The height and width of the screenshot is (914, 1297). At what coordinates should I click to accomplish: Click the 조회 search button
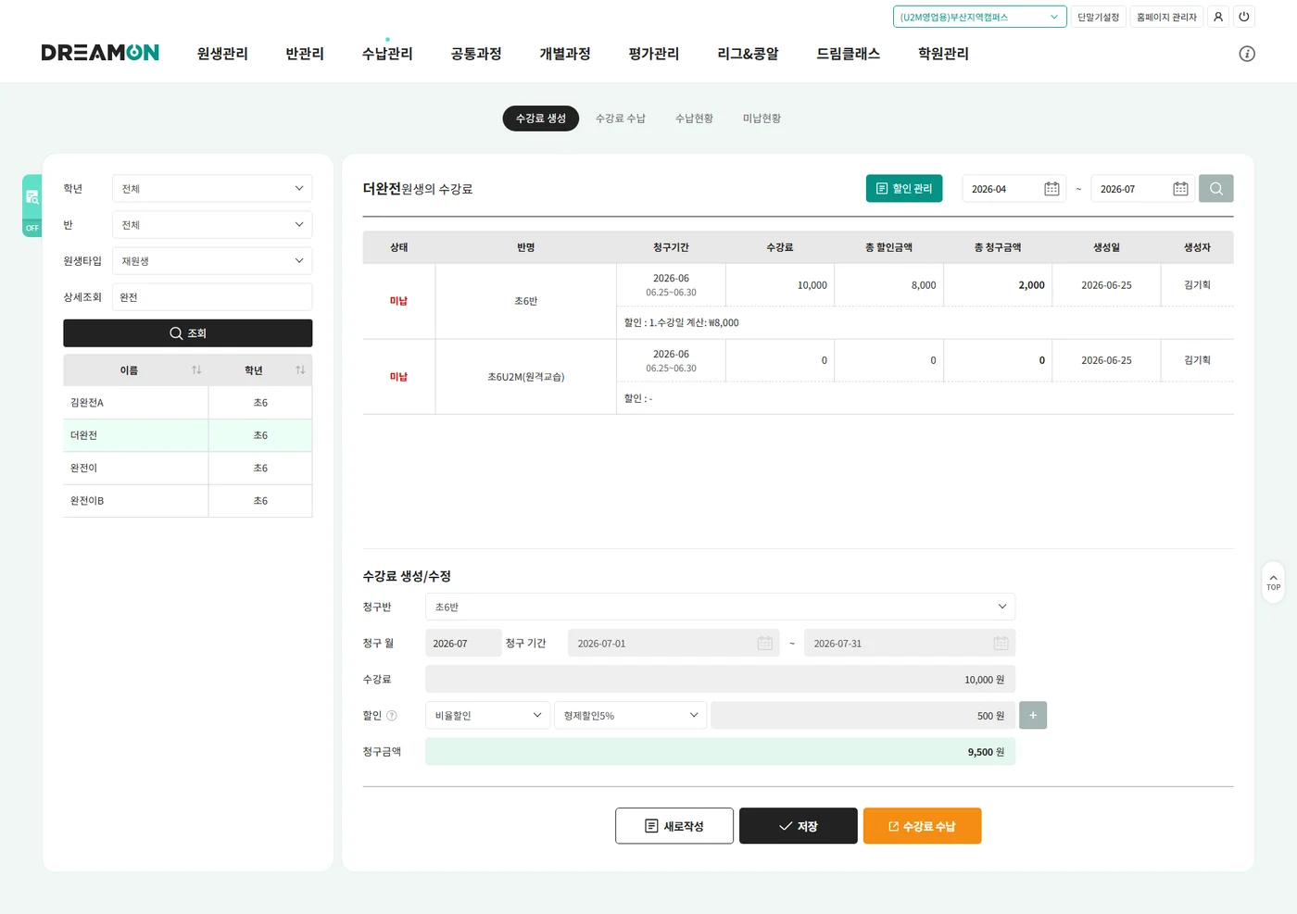[187, 333]
